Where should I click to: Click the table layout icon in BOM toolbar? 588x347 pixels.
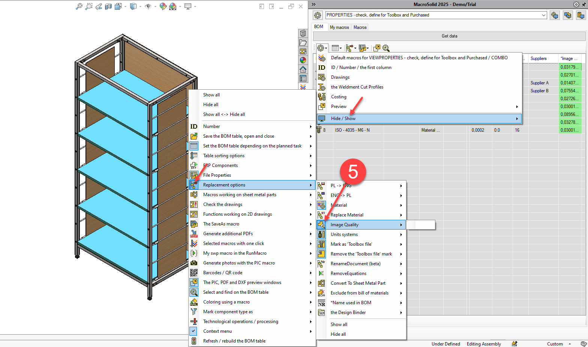click(x=336, y=48)
